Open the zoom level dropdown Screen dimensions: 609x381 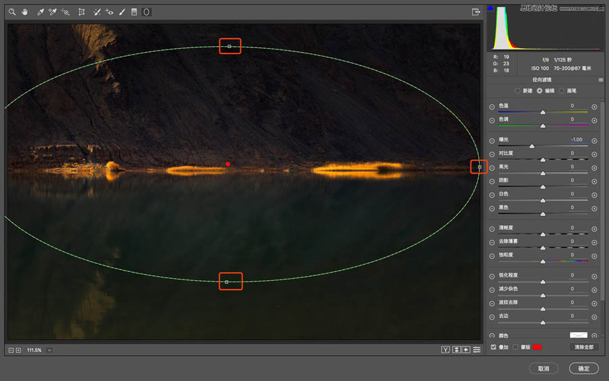(49, 350)
